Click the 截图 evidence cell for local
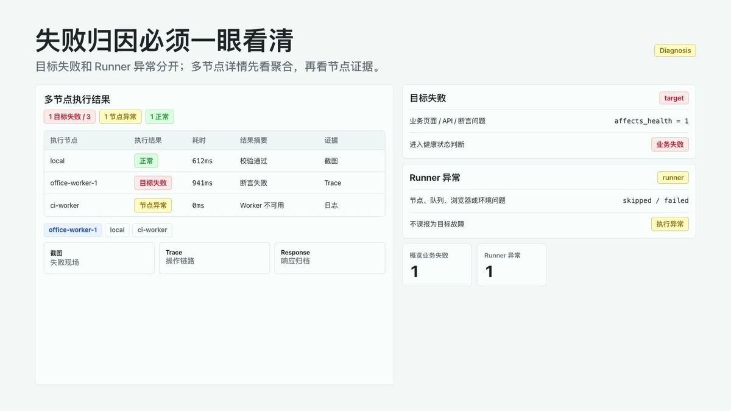731x411 pixels. (331, 161)
